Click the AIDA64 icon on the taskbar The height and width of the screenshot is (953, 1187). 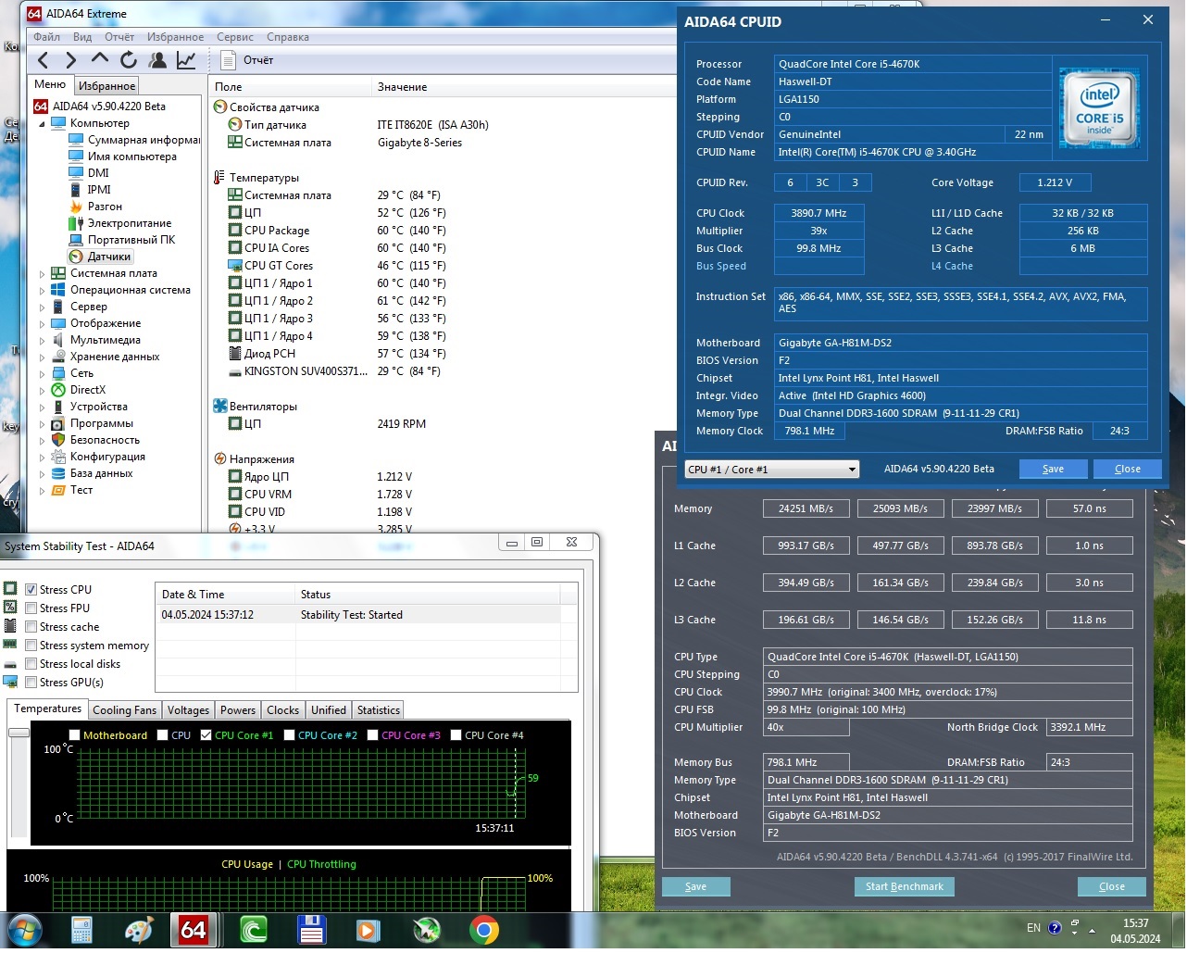click(x=194, y=929)
